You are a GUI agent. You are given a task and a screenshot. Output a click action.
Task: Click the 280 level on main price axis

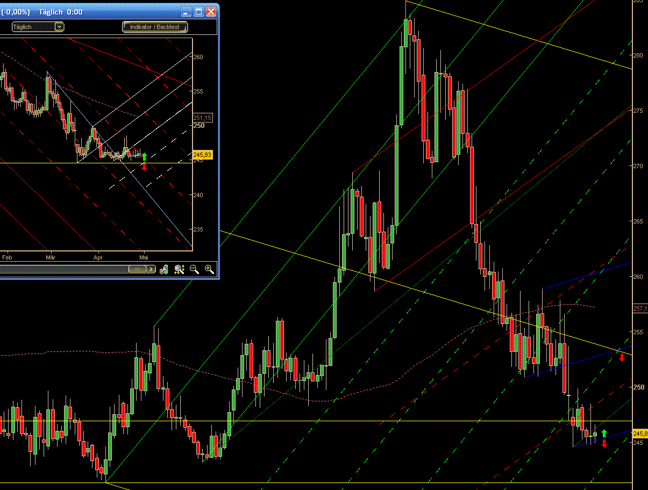coord(638,55)
